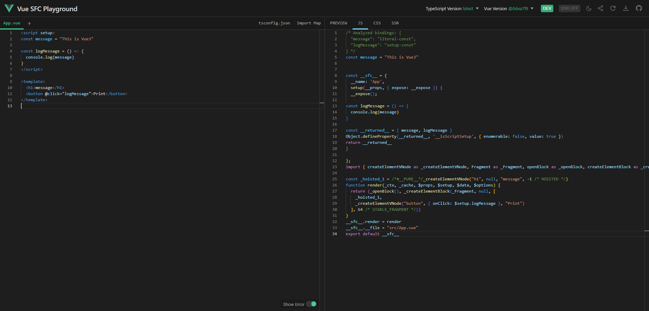Click the '__sfc__.render = render' line
This screenshot has height=311, width=649.
coord(374,222)
